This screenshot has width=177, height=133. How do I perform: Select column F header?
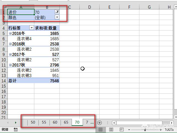click(129, 7)
